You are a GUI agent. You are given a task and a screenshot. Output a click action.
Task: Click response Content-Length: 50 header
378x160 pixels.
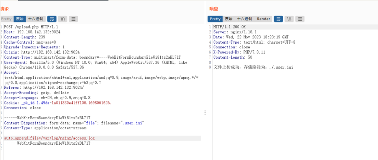point(233,57)
